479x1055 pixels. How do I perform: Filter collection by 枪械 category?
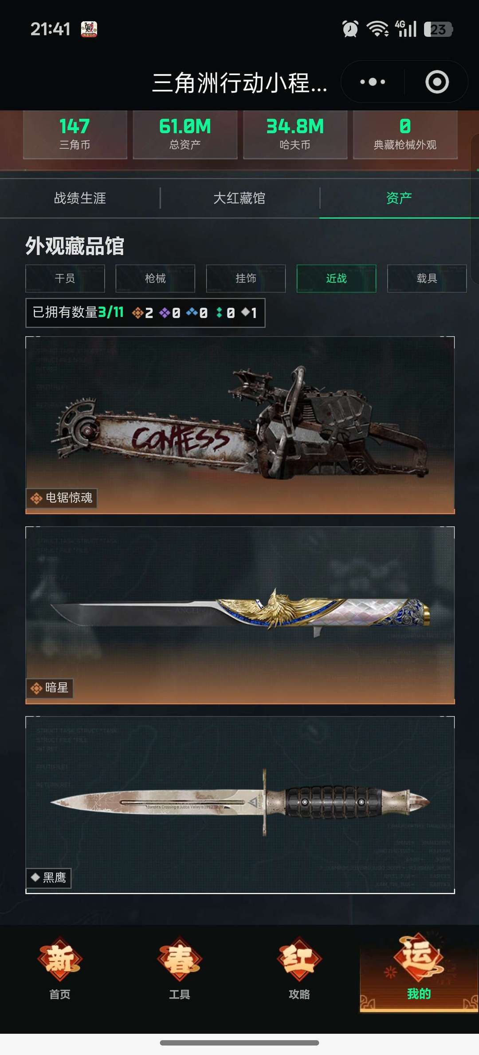[155, 279]
